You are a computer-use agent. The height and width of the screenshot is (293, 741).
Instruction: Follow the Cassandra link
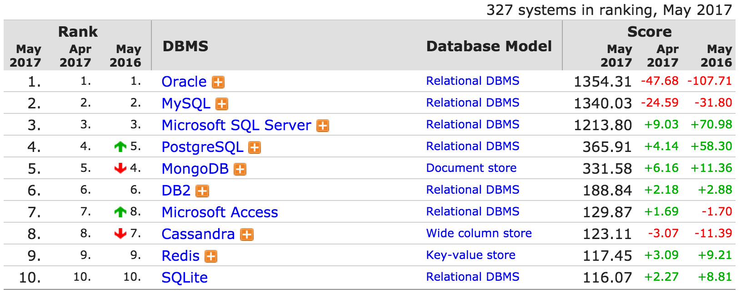click(198, 234)
